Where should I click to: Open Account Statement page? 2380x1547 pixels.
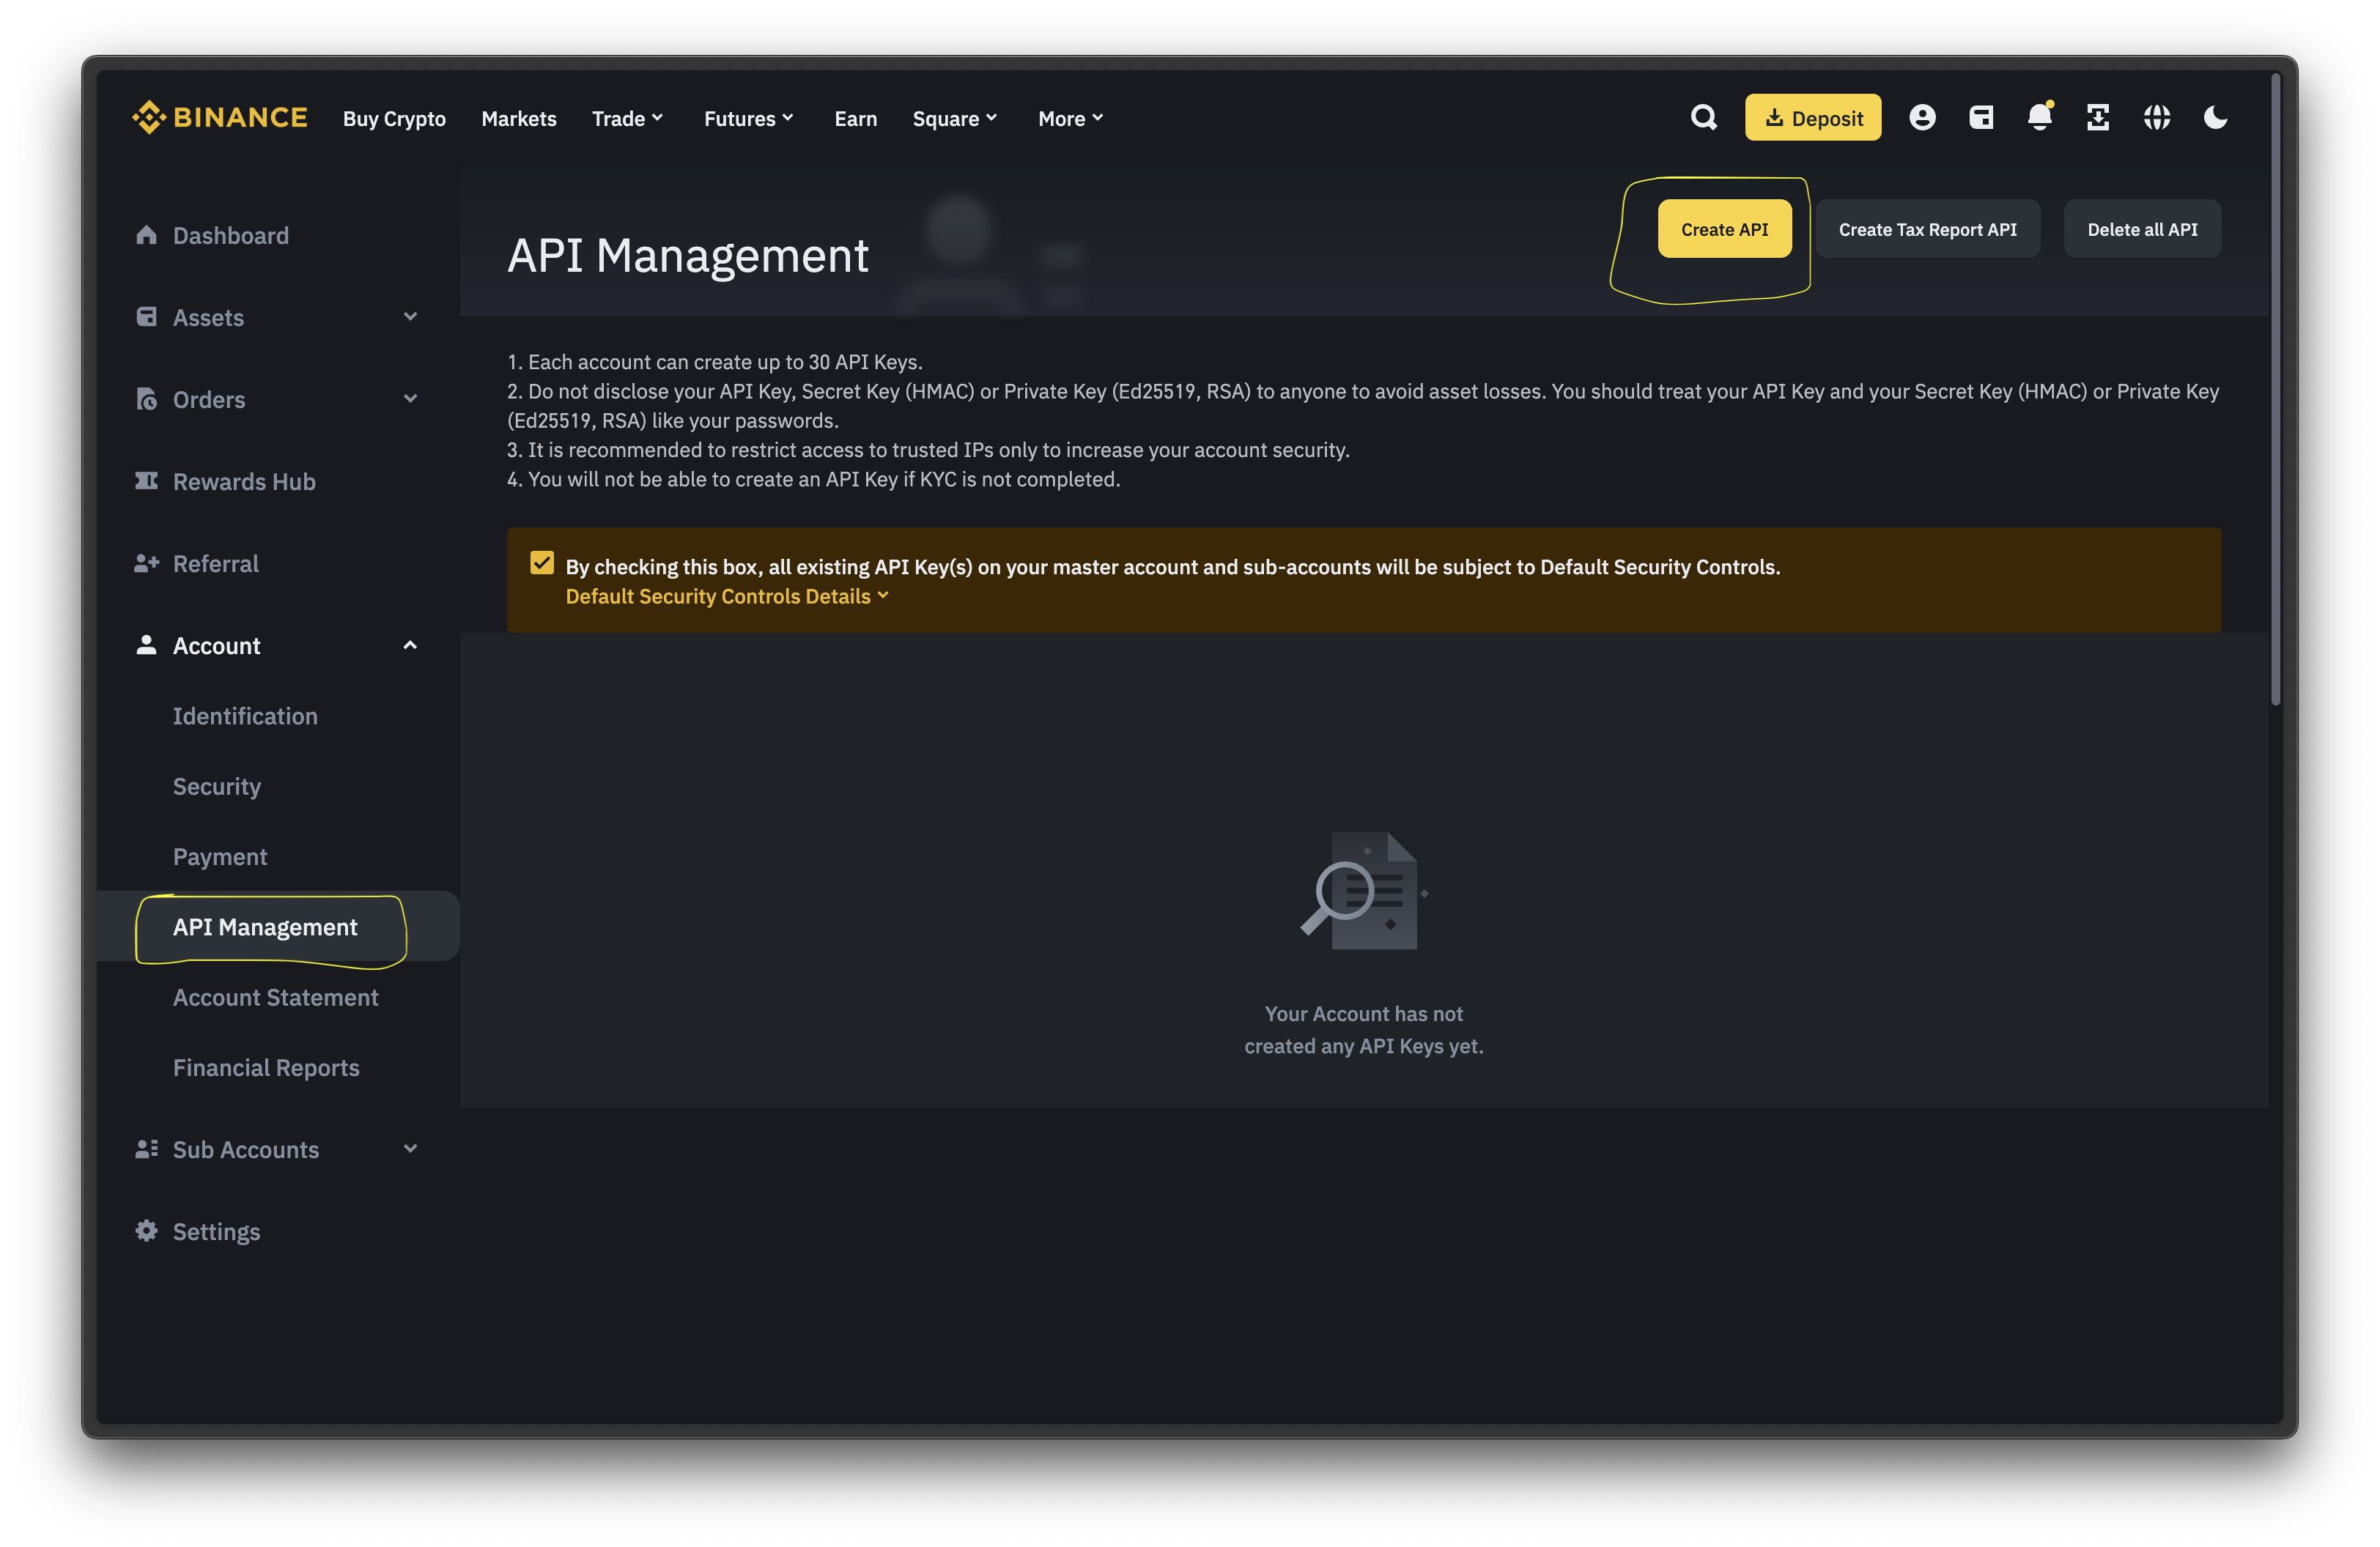point(275,998)
